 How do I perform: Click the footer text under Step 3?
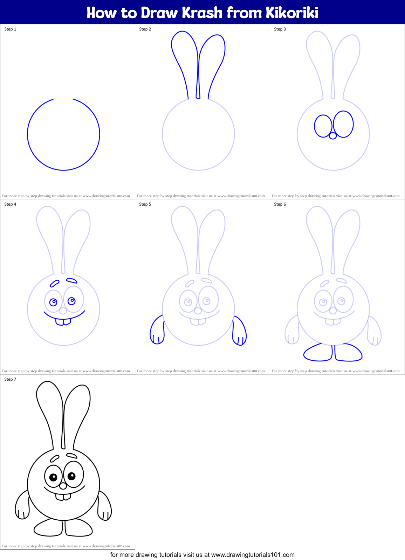[336, 196]
